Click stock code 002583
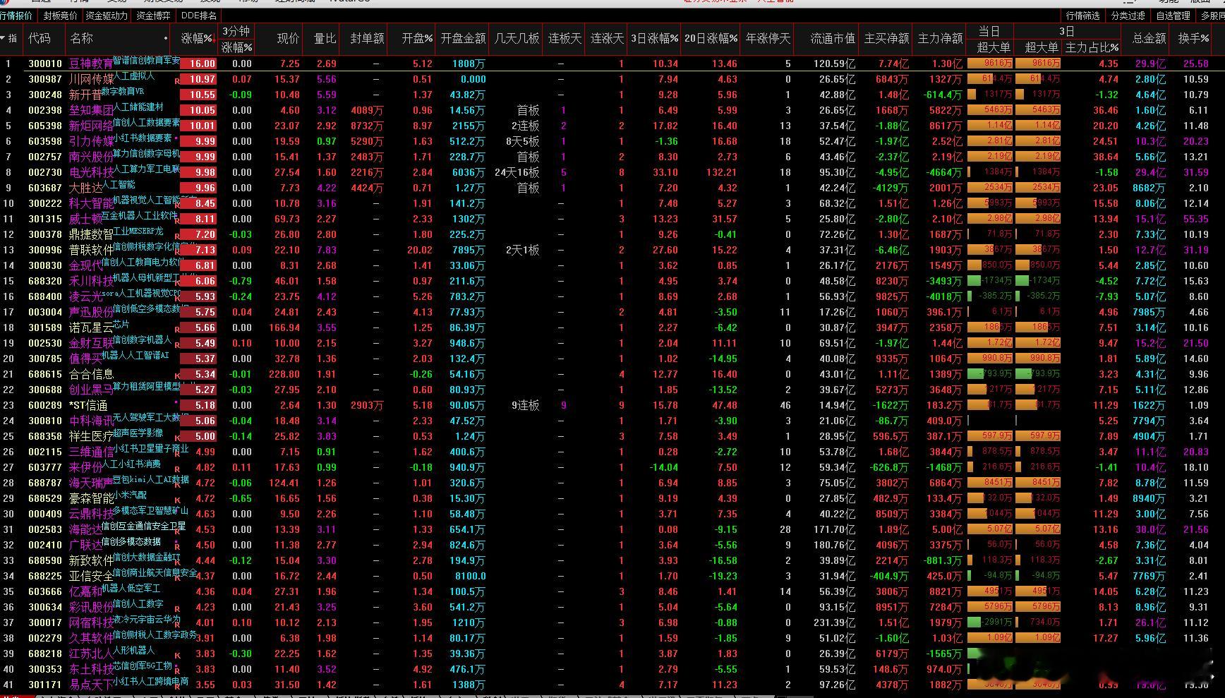The image size is (1225, 698). tap(45, 529)
